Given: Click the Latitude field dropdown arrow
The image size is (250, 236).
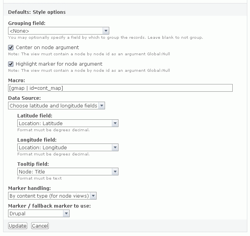Looking at the screenshot, I should click(x=115, y=123).
